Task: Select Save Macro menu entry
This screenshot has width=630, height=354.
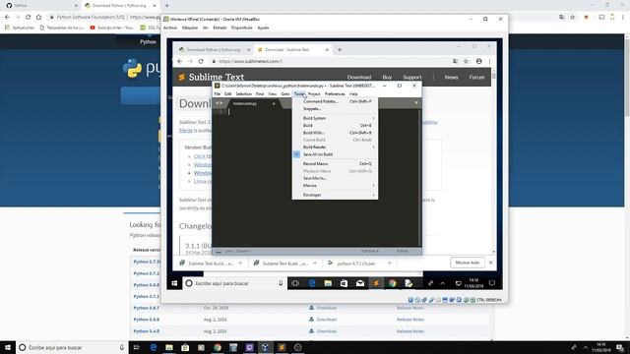Action: tap(335, 178)
